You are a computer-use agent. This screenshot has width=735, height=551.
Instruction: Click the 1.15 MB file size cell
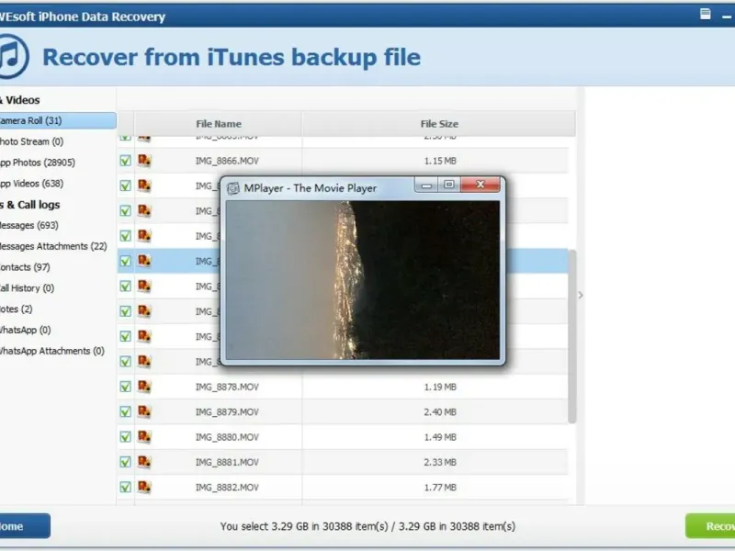(x=440, y=161)
